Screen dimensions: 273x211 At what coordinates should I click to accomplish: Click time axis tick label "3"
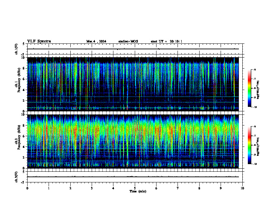[92, 188]
